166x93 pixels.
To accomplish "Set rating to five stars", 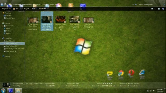I will 111,83.
